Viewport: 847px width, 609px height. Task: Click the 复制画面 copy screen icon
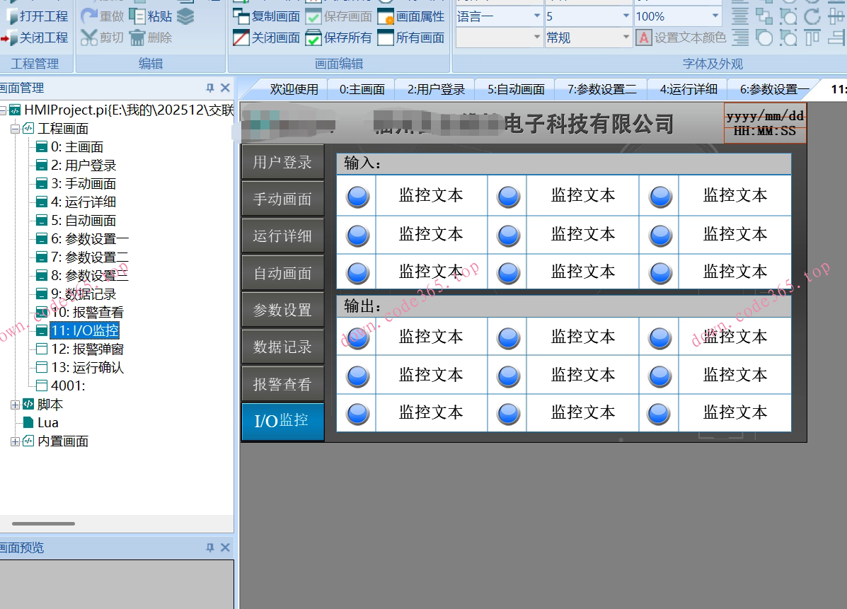pyautogui.click(x=241, y=16)
